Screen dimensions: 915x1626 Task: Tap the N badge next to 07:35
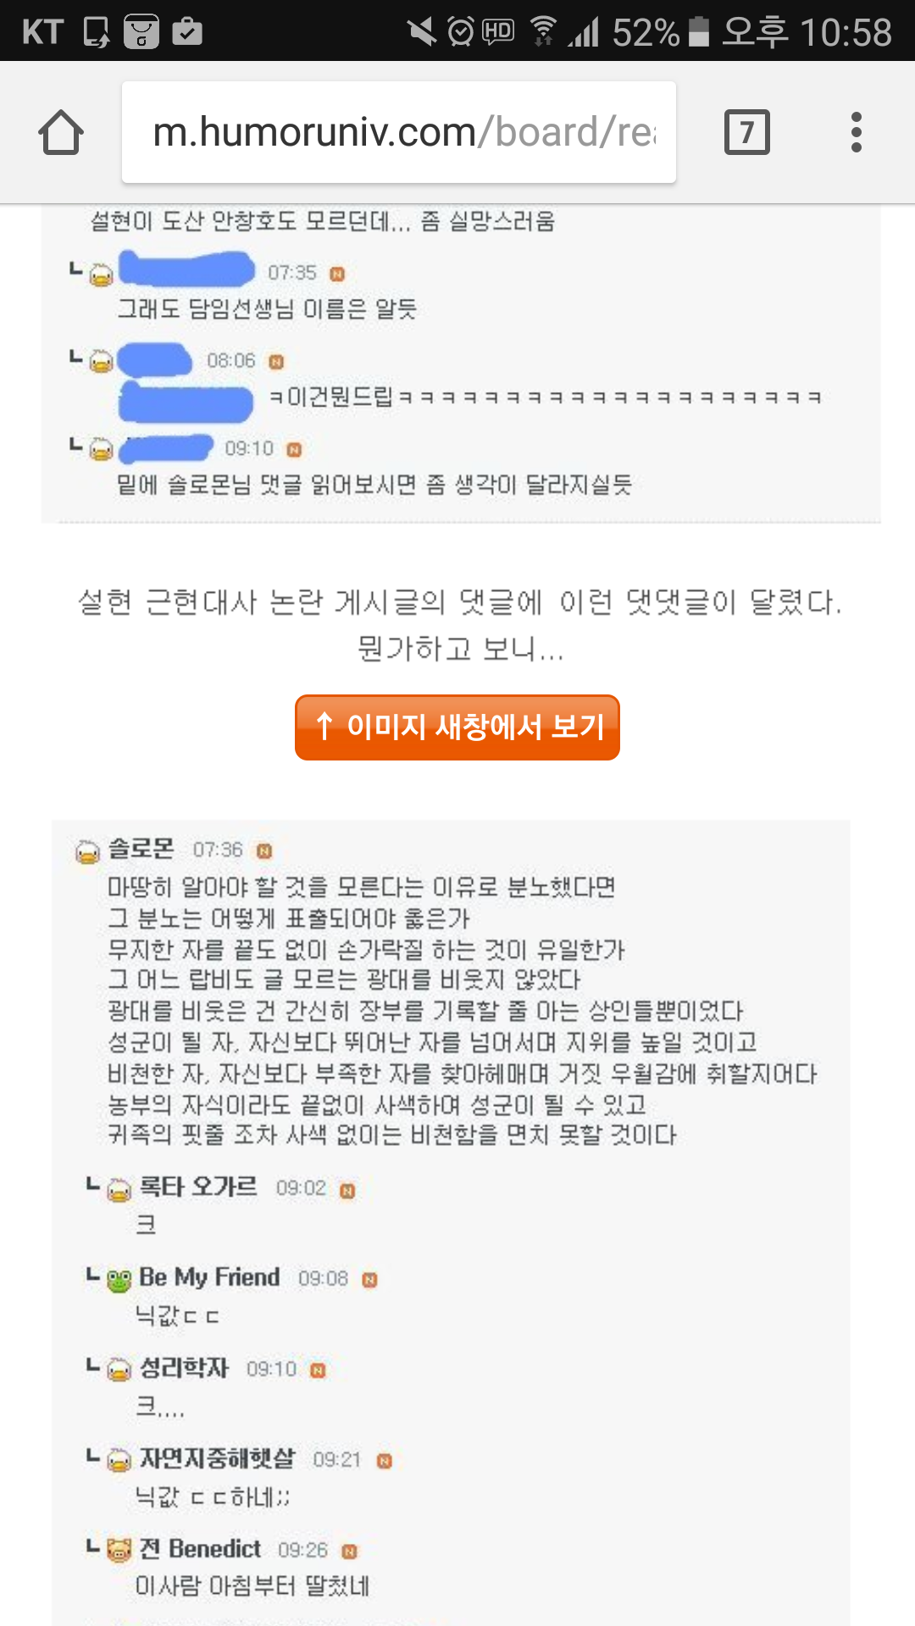pyautogui.click(x=337, y=274)
